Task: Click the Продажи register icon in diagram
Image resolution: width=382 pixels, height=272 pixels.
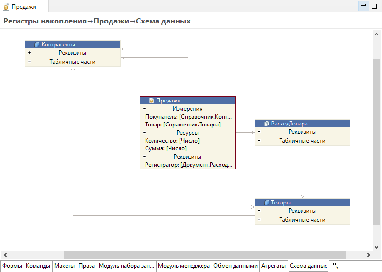Action: coord(151,101)
